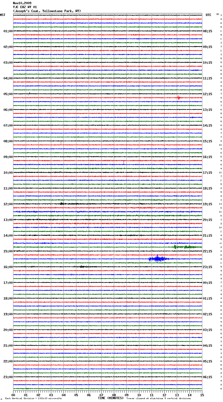Click the 19:00 MST row label
Image resolution: width=223 pixels, height=402 pixels.
[8, 314]
